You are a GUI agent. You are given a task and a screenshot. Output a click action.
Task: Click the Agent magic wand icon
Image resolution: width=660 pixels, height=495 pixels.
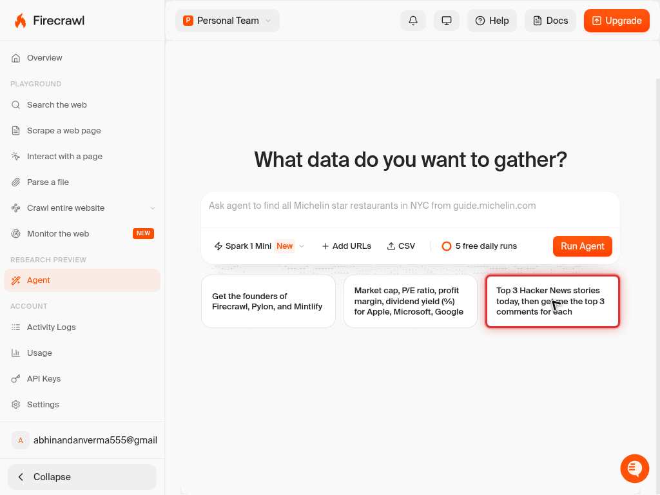[15, 280]
